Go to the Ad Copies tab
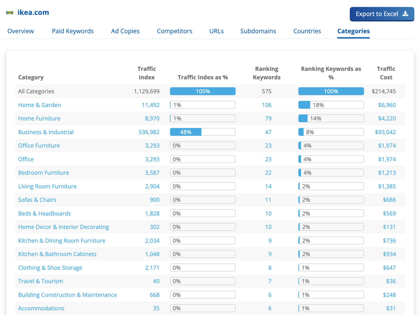Screen dimensions: 420x315 coord(125,31)
